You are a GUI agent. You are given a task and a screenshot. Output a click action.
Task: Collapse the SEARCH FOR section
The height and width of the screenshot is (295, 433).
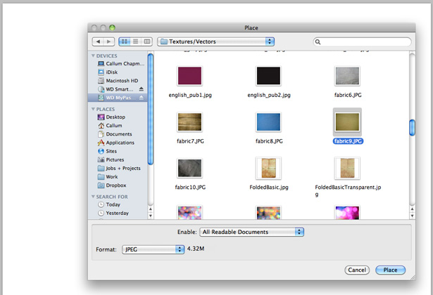tap(93, 197)
